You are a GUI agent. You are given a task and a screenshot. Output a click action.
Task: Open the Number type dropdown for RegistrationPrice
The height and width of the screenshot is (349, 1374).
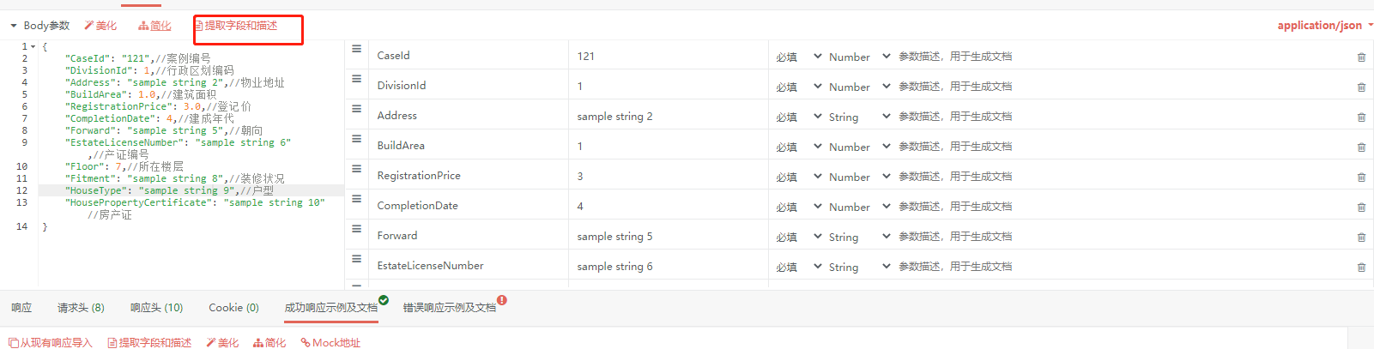859,177
